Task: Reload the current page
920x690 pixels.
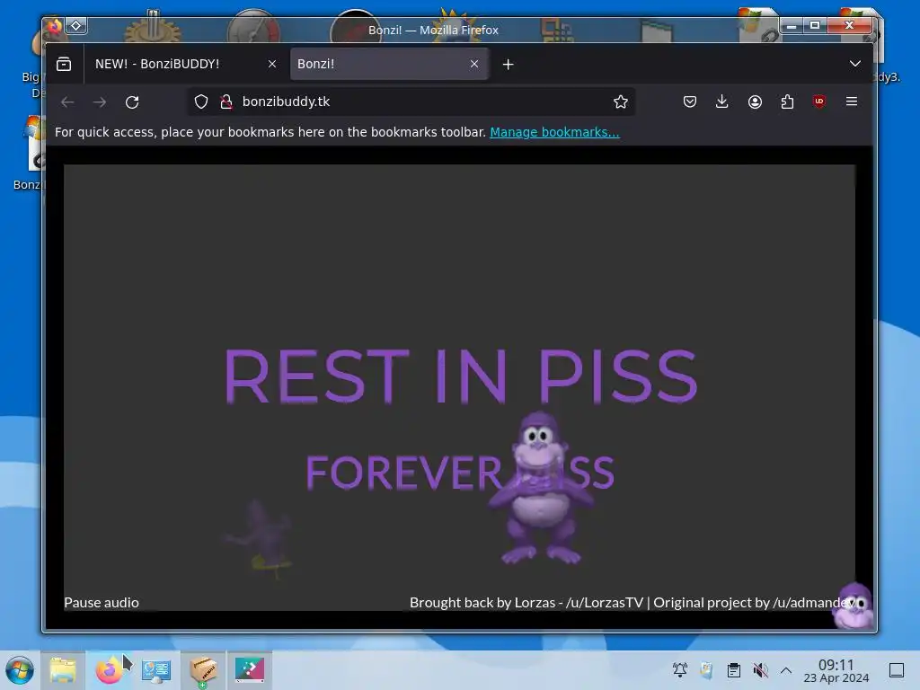Action: [132, 102]
